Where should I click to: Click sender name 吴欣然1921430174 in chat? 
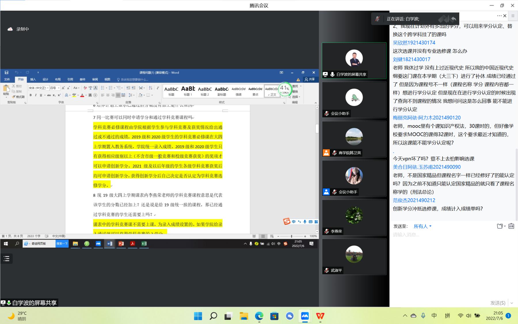[x=414, y=43]
